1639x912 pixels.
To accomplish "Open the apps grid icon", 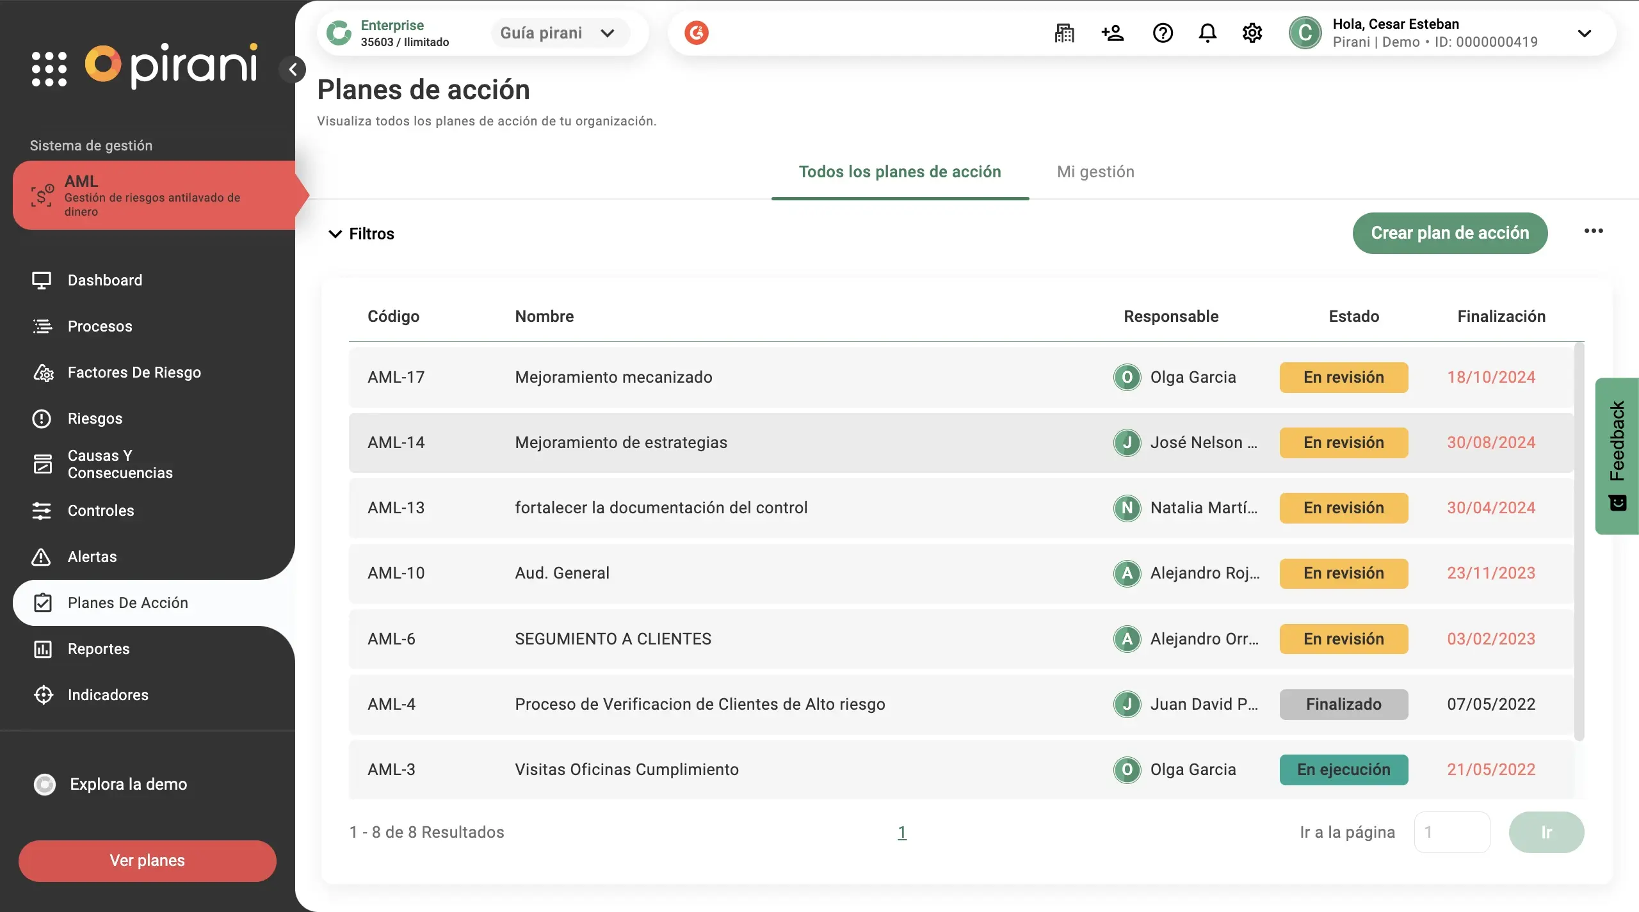I will tap(49, 69).
